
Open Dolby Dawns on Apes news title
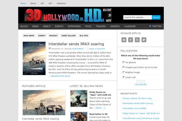pos(100,93)
